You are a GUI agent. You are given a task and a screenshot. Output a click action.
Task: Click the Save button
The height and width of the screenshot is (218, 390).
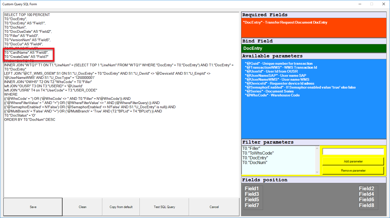click(x=33, y=207)
